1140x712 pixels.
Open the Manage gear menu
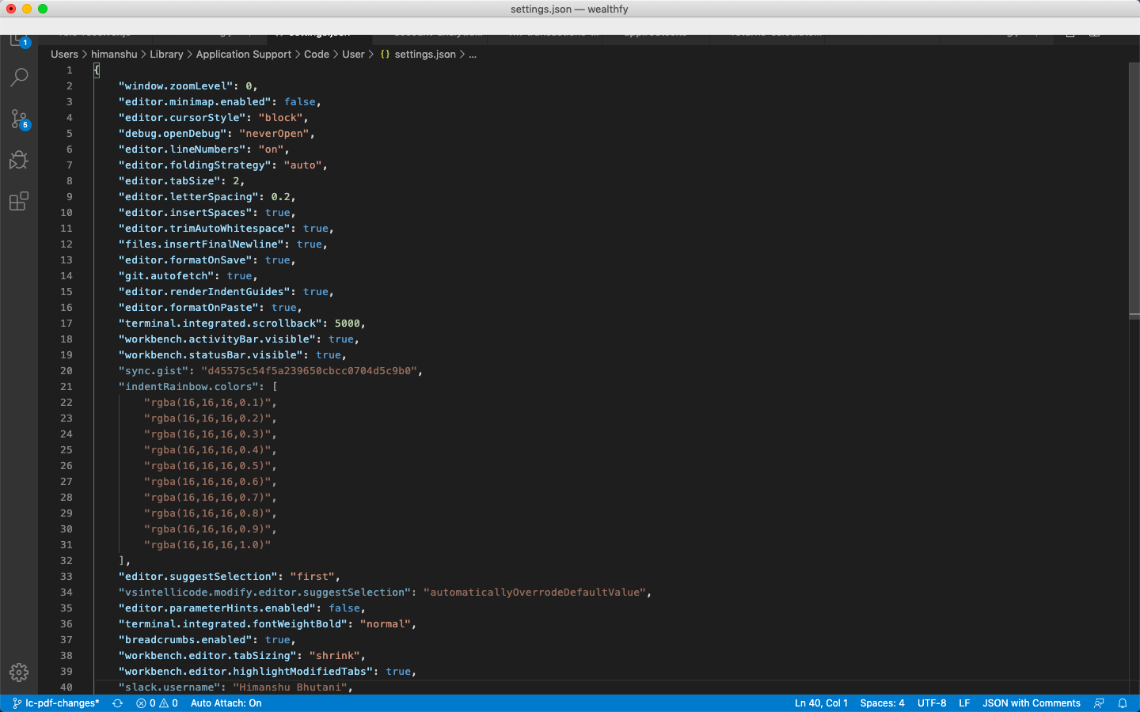click(19, 672)
